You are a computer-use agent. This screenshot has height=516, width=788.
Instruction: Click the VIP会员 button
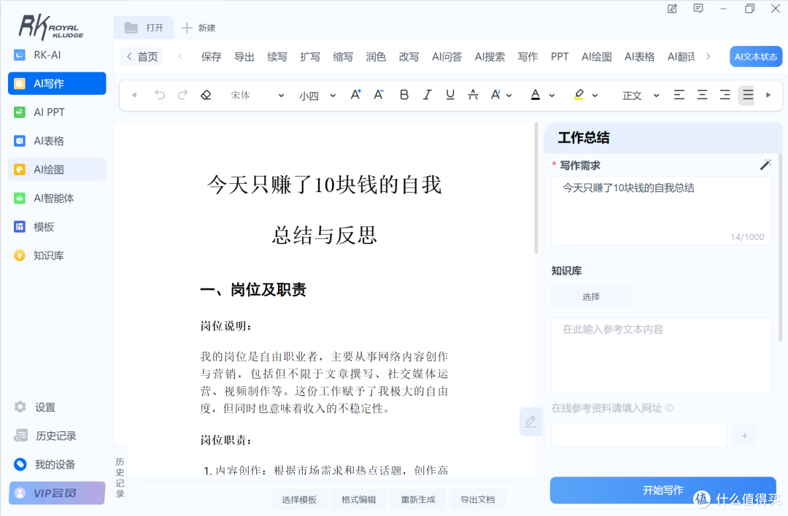click(x=57, y=493)
